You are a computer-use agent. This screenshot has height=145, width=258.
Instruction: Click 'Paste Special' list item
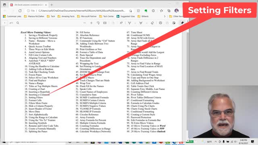point(86,55)
